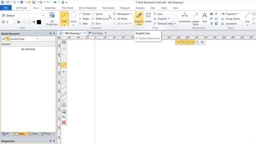
Task: Expand the Line tool dropdown arrow
Action: pyautogui.click(x=64, y=25)
